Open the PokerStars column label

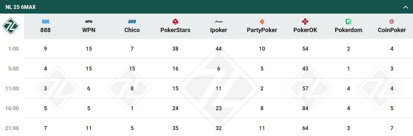175,30
